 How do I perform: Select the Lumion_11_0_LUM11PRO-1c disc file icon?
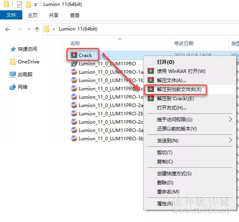[x=74, y=88]
